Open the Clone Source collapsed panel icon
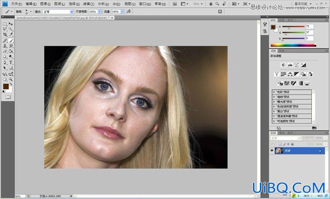Viewport: 330px width, 199px height. 265,32
